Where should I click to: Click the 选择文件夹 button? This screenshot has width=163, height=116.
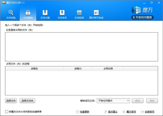click(x=27, y=101)
